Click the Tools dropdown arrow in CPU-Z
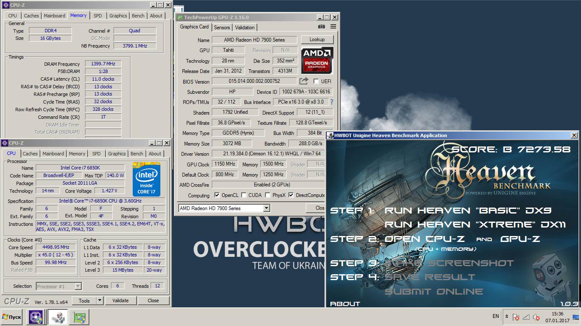Viewport: 581px width, 326px height. click(x=100, y=301)
